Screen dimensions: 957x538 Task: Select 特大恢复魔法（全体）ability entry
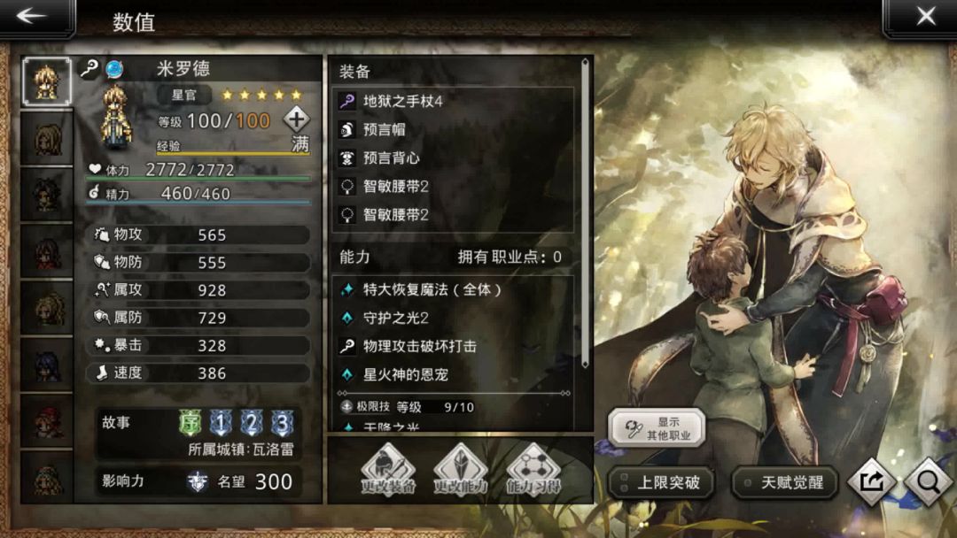(453, 289)
